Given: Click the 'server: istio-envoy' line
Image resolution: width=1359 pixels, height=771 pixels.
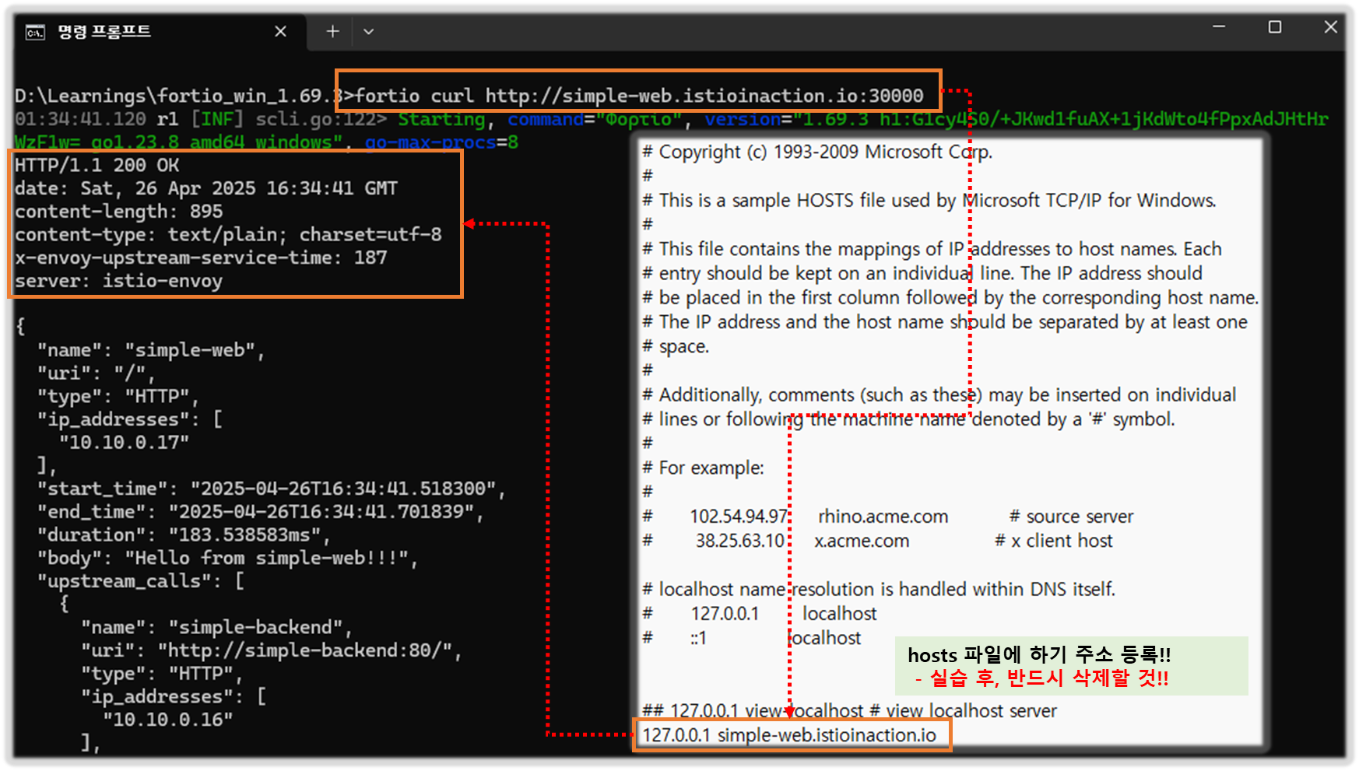Looking at the screenshot, I should coord(119,281).
